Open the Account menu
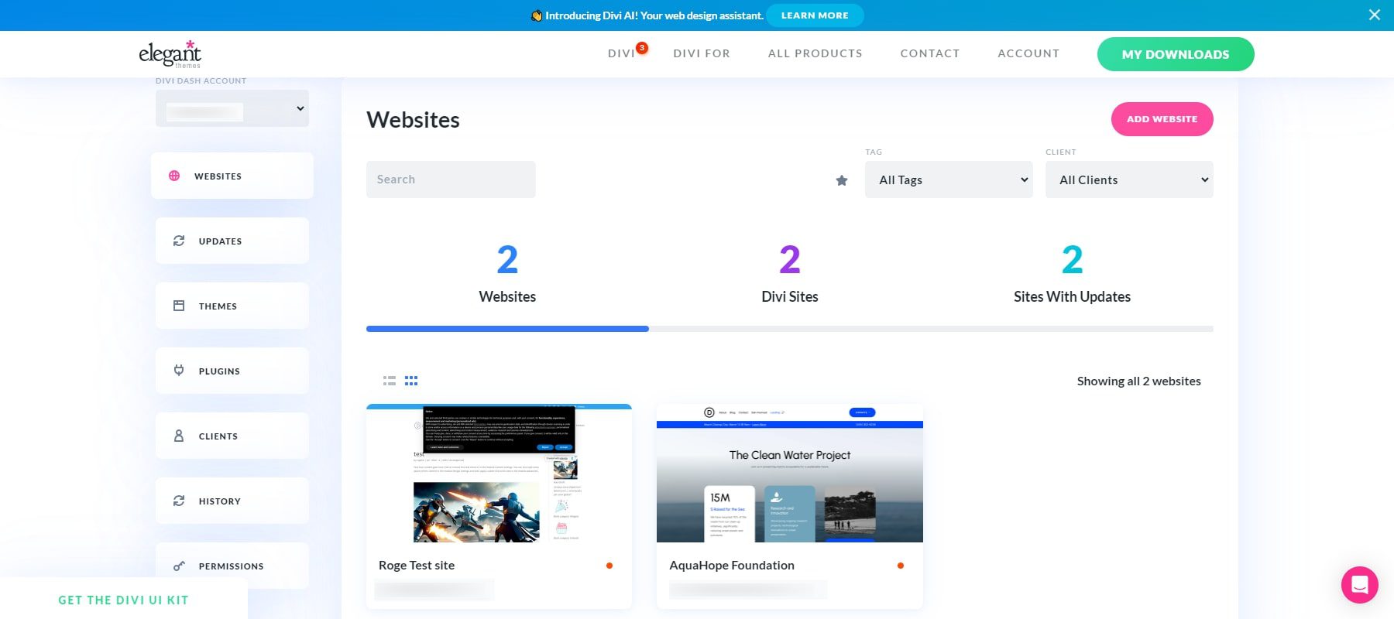This screenshot has height=619, width=1394. (x=1028, y=53)
